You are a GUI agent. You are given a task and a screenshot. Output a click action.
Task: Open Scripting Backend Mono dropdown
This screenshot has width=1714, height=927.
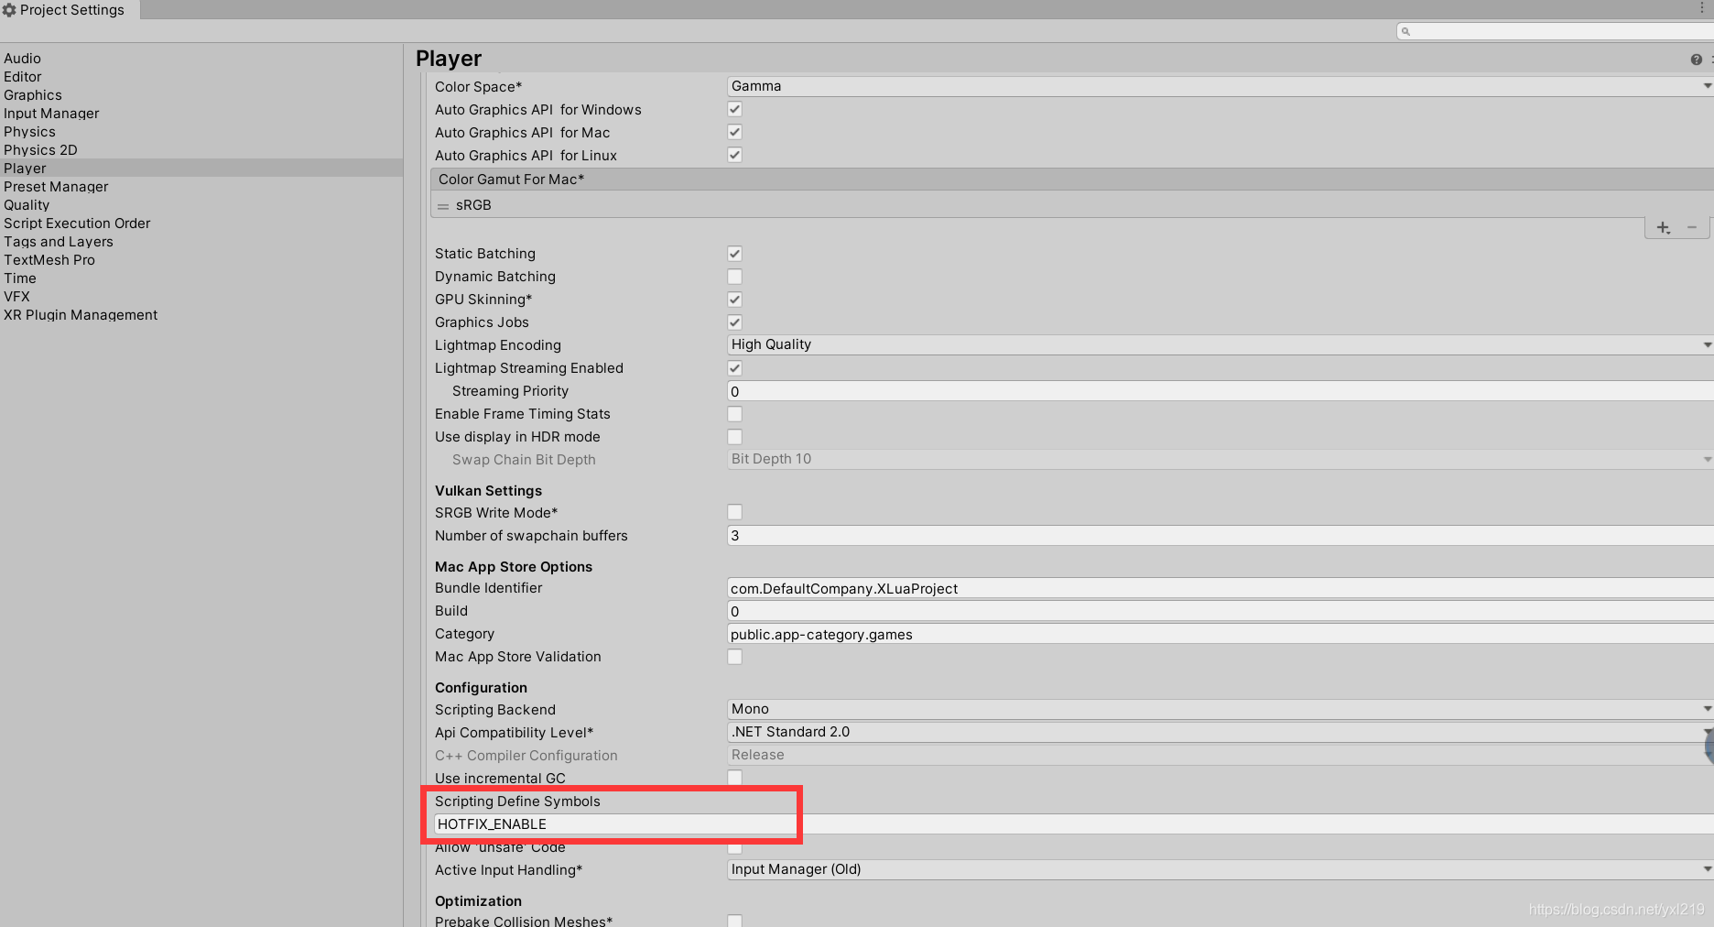click(1220, 709)
